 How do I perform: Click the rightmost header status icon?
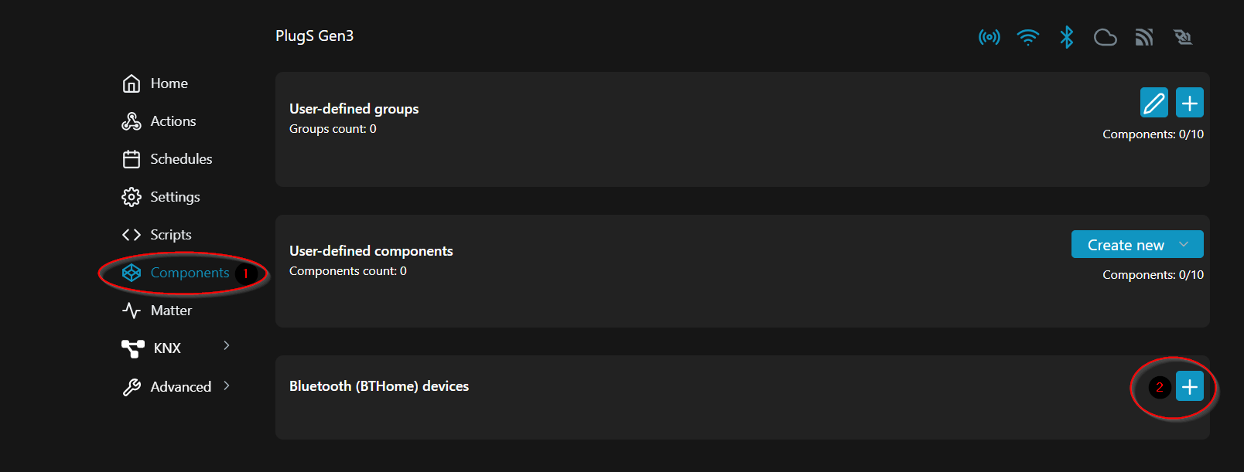[x=1183, y=37]
